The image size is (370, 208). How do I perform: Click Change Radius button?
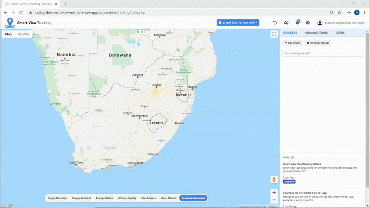(x=104, y=198)
